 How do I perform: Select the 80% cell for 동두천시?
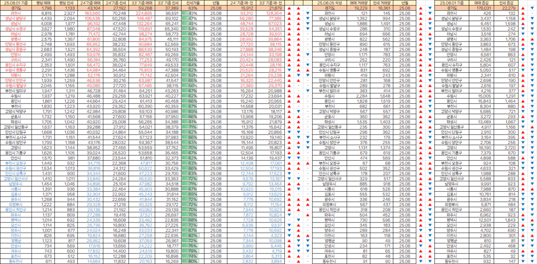192,261
